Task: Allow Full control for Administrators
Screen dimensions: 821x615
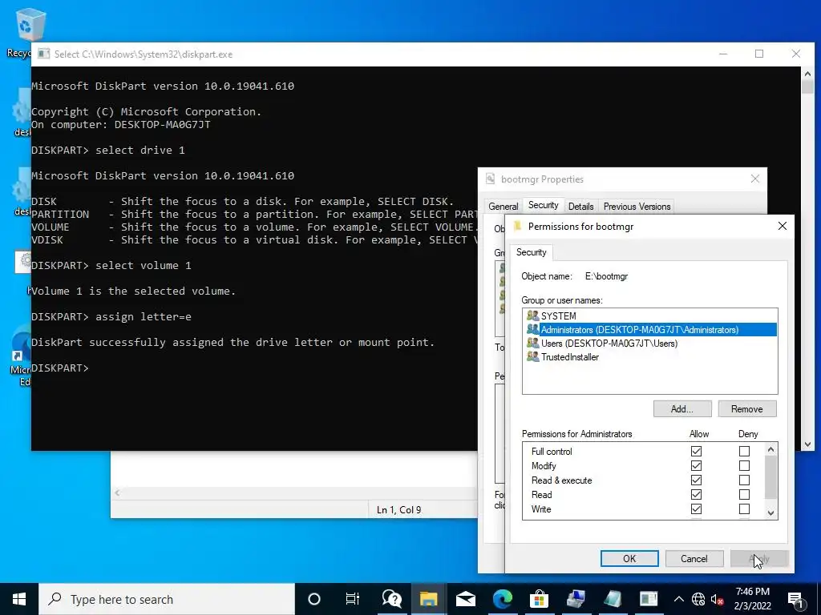Action: tap(696, 451)
